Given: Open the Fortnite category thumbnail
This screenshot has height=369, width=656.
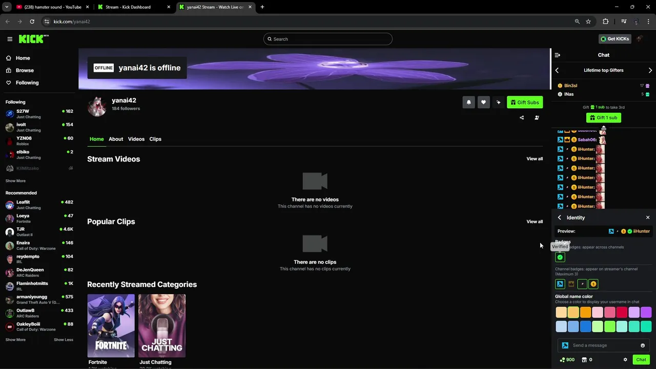Looking at the screenshot, I should (111, 325).
